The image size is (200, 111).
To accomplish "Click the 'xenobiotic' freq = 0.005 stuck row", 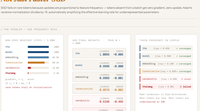I will pyautogui.click(x=166, y=79).
